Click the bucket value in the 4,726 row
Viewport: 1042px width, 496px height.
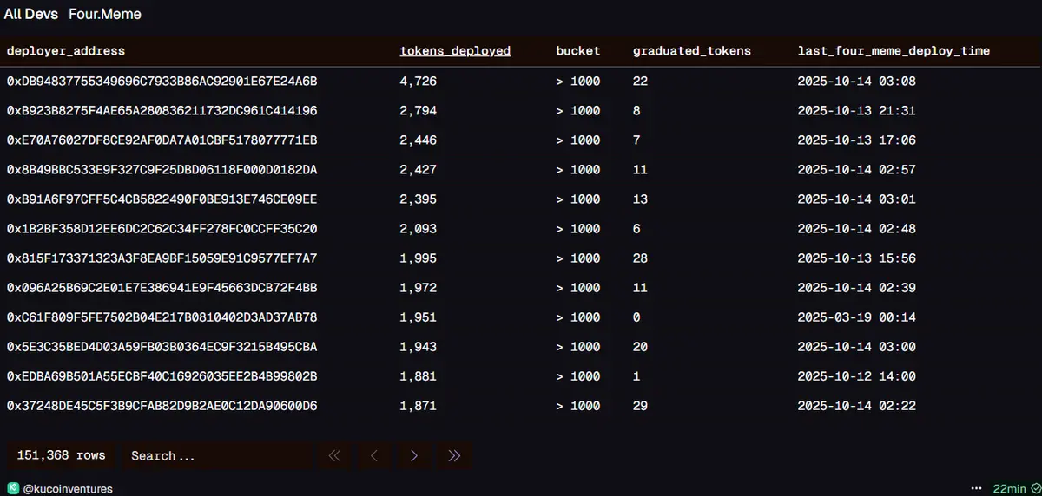coord(578,82)
